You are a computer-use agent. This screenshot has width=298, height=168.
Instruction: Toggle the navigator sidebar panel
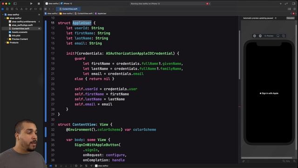tap(15, 3)
